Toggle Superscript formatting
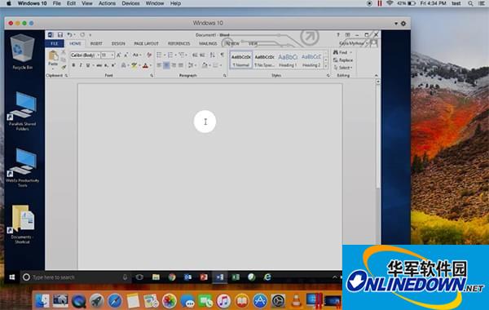This screenshot has width=489, height=310. tap(113, 65)
